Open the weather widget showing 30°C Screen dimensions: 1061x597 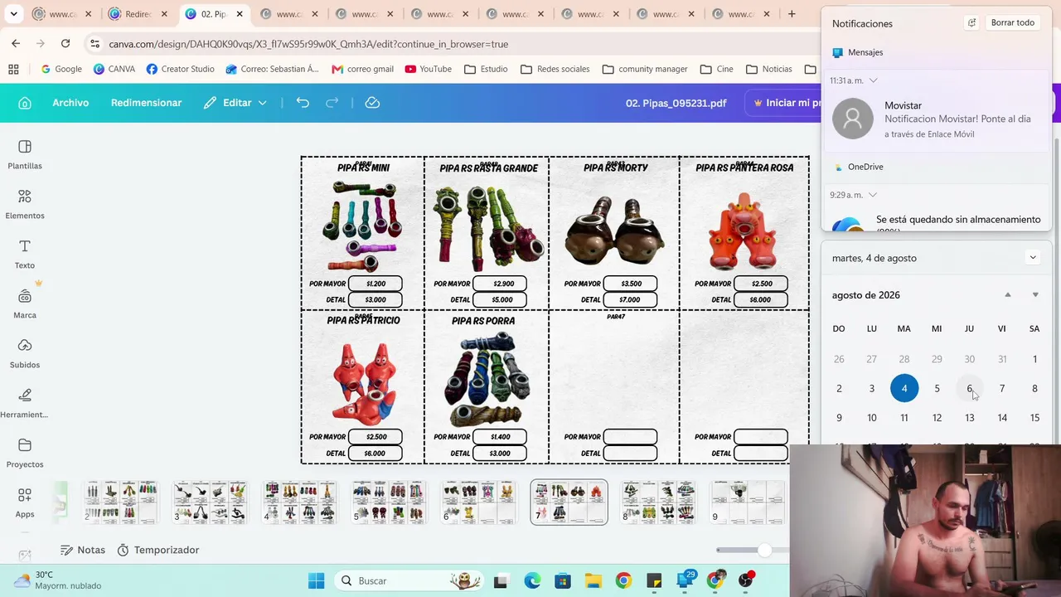58,580
